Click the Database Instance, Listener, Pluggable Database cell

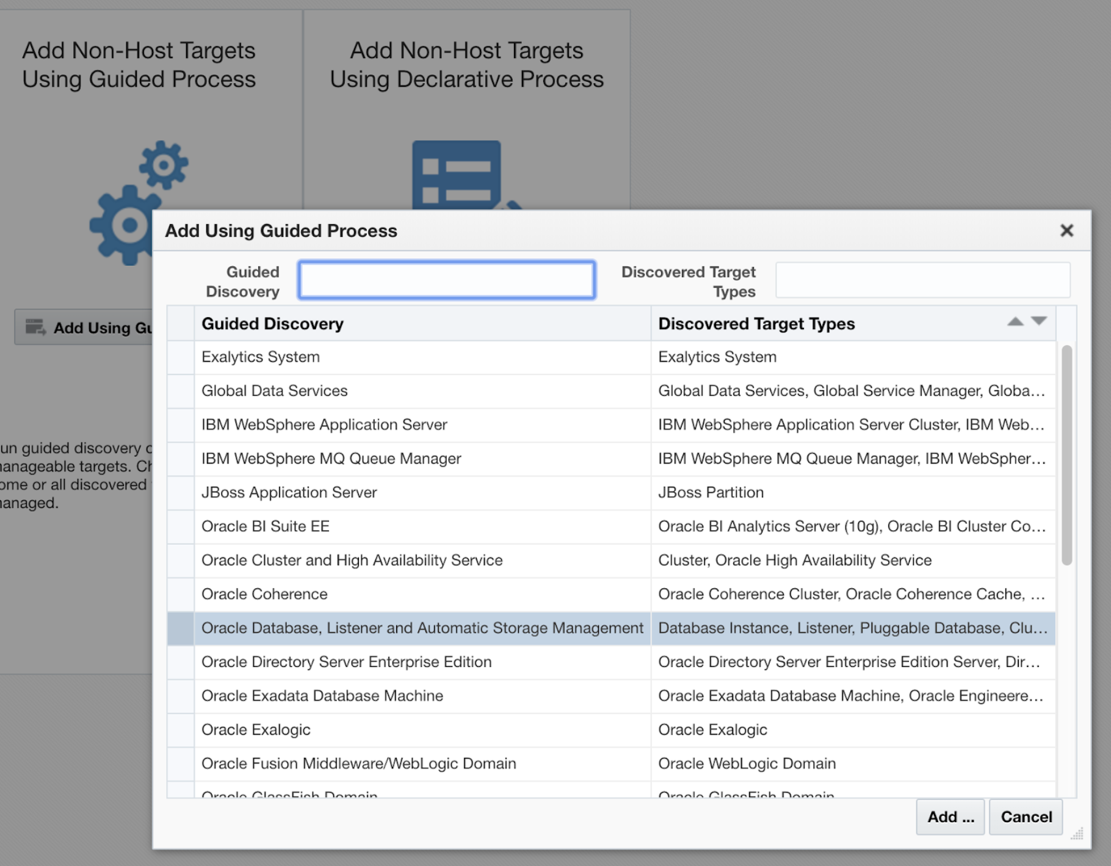pos(853,628)
